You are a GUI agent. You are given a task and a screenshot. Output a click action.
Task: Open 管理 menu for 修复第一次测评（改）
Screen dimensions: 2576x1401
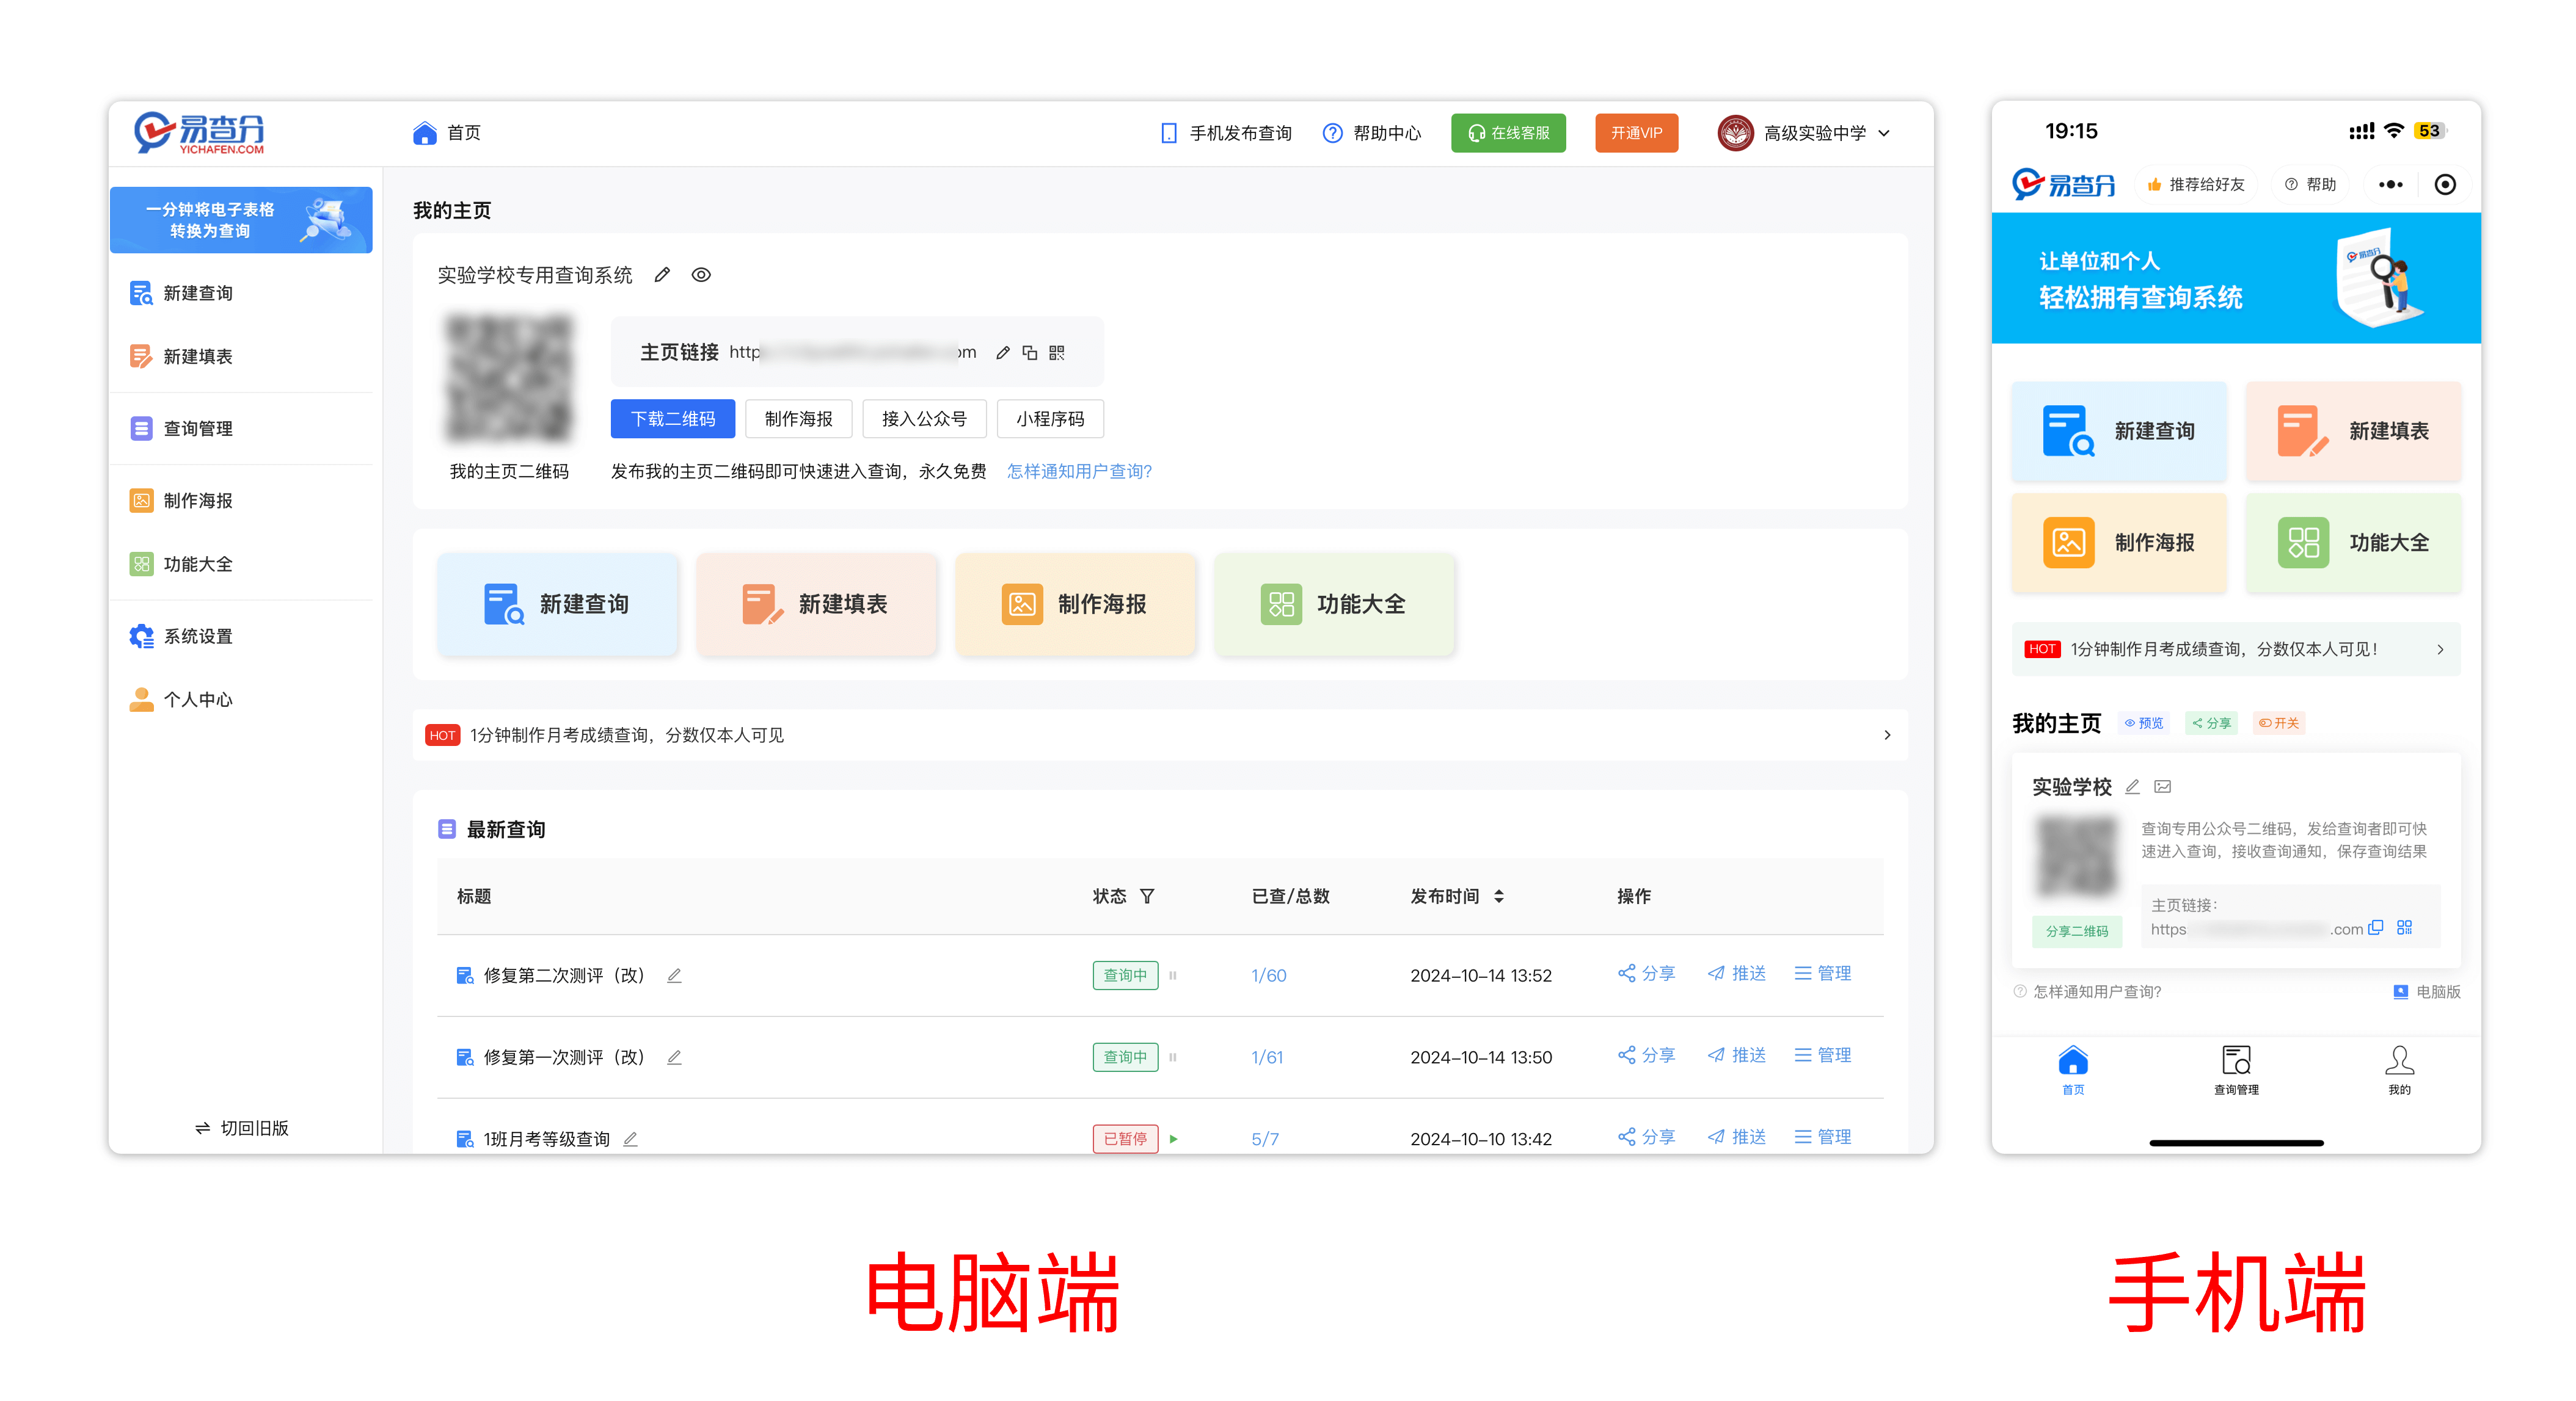pos(1823,1055)
